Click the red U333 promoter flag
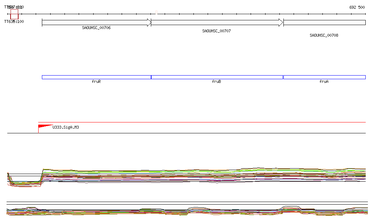This screenshot has width=373, height=222. pos(44,126)
